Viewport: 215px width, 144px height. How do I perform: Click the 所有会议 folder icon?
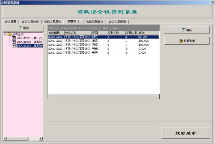pos(9,34)
